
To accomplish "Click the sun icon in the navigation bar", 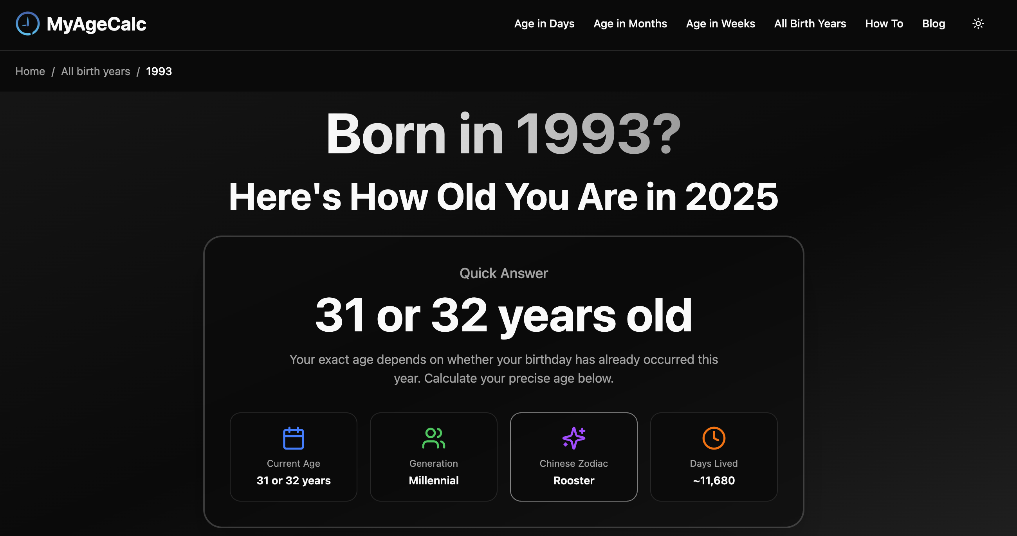I will click(x=978, y=24).
